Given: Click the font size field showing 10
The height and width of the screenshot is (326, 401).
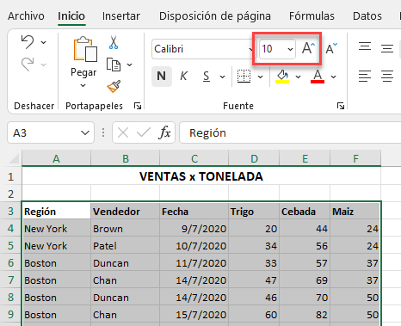Looking at the screenshot, I should point(272,49).
